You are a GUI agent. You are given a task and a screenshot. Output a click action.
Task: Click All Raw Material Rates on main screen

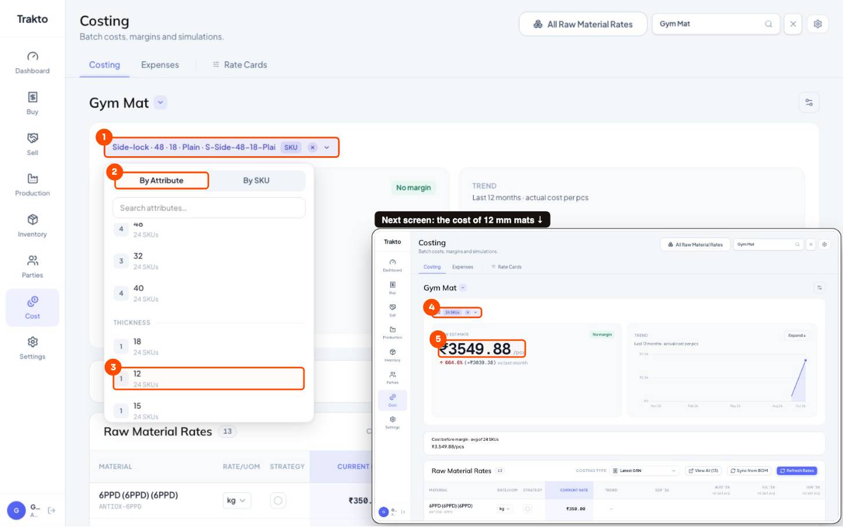[x=582, y=24]
